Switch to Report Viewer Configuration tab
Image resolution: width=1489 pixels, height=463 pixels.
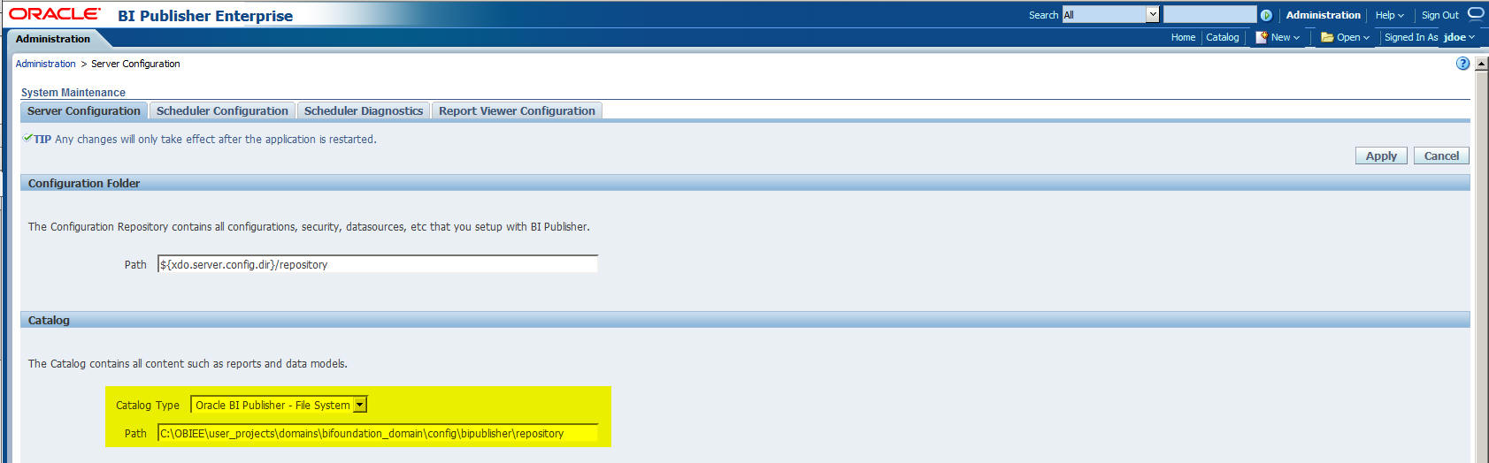pos(517,110)
